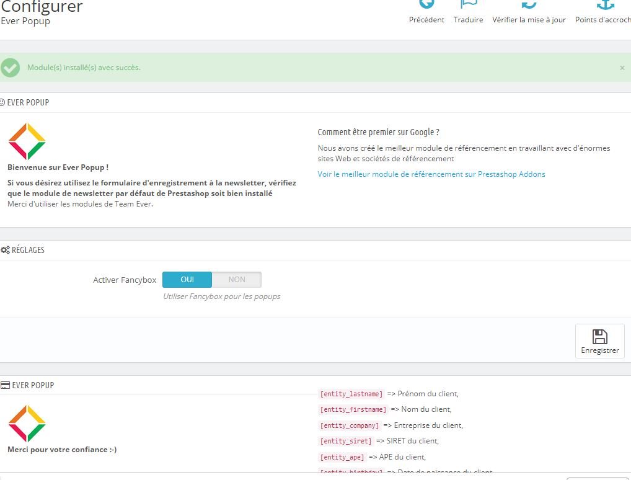Click the text Merci d'utiliser les modules de Team Ever
The height and width of the screenshot is (480, 631).
tap(80, 204)
